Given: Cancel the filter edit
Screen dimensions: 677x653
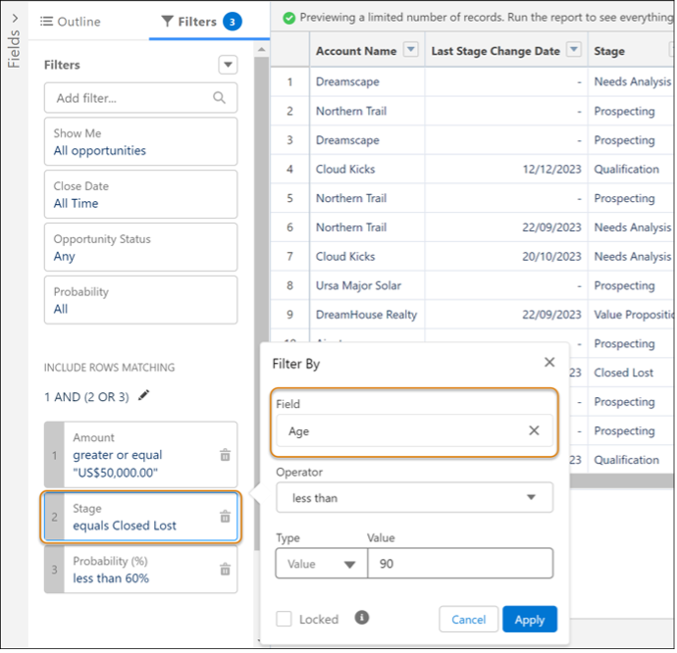Looking at the screenshot, I should pos(468,620).
